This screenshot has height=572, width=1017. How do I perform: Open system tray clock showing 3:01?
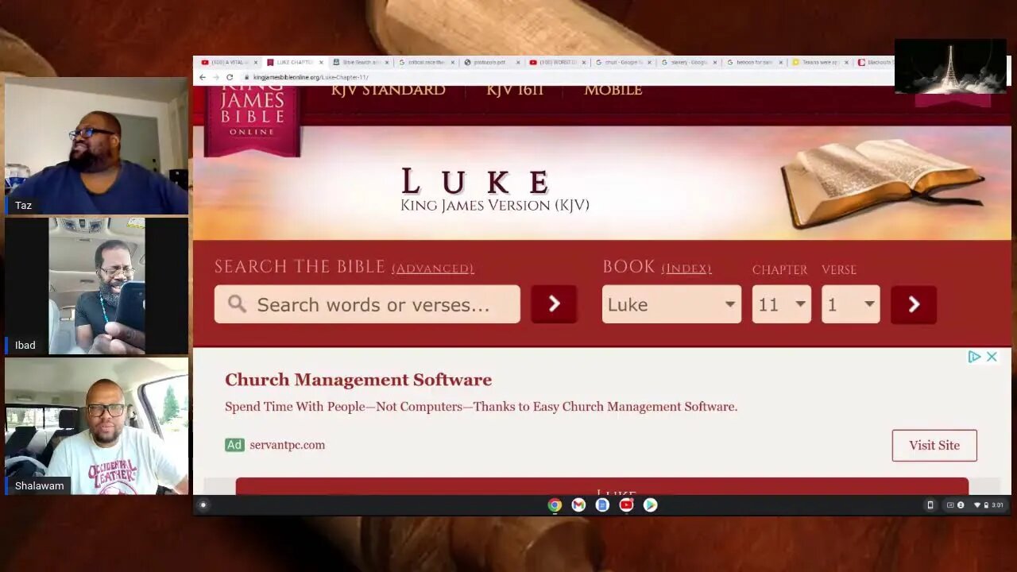pos(996,504)
